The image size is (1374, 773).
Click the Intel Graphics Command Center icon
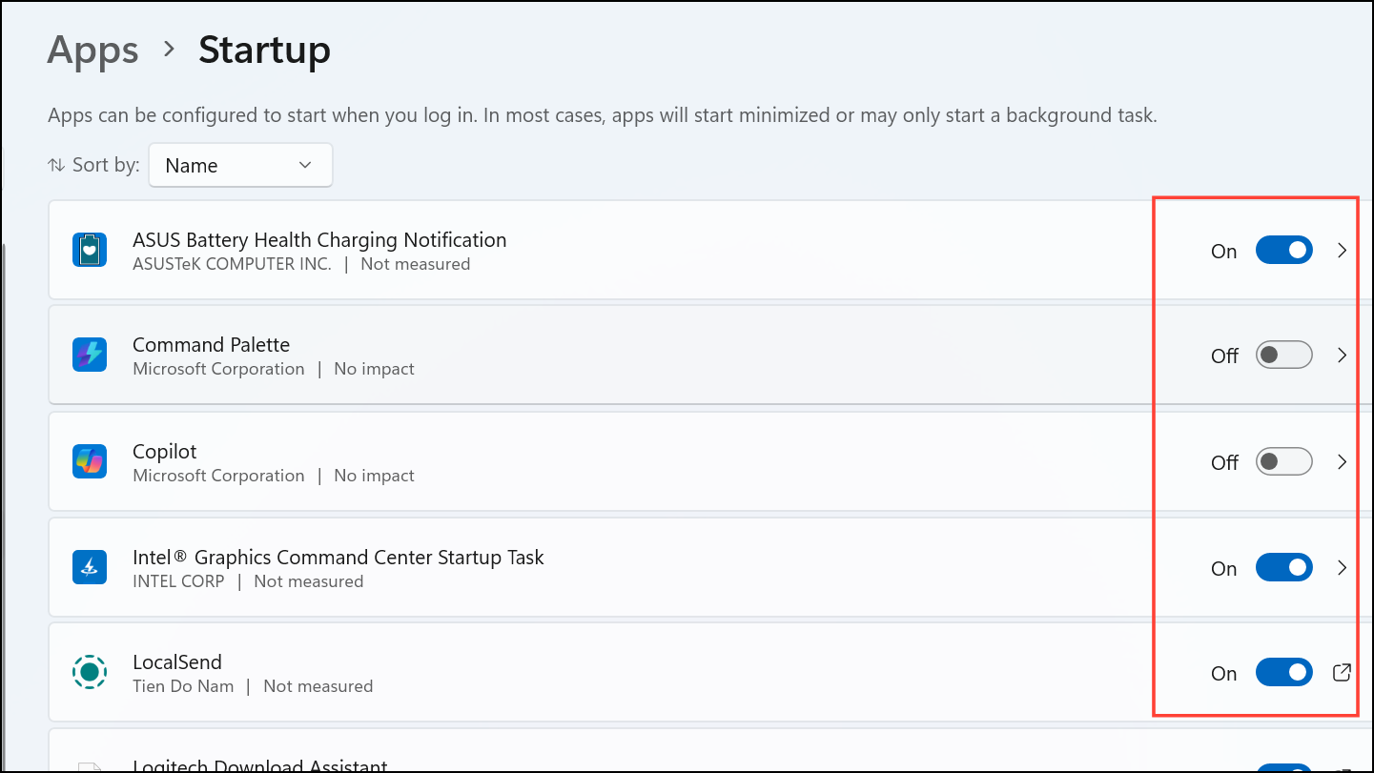coord(90,568)
